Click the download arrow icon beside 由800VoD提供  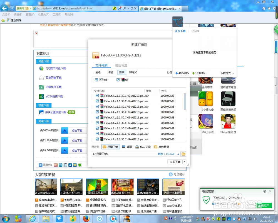coord(65,130)
